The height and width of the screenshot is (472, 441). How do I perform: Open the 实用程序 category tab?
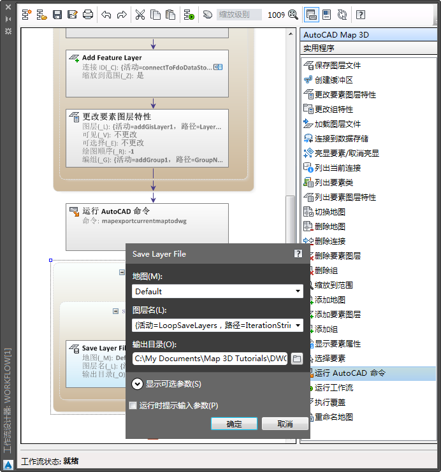click(368, 48)
